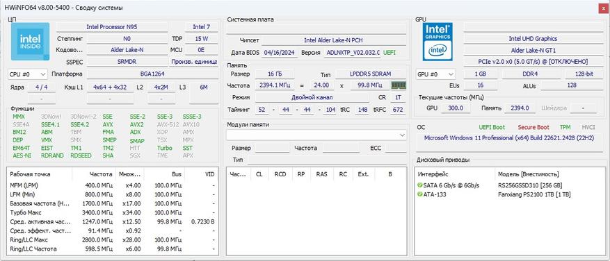Click the memory size 16 ГБ

[x=275, y=74]
